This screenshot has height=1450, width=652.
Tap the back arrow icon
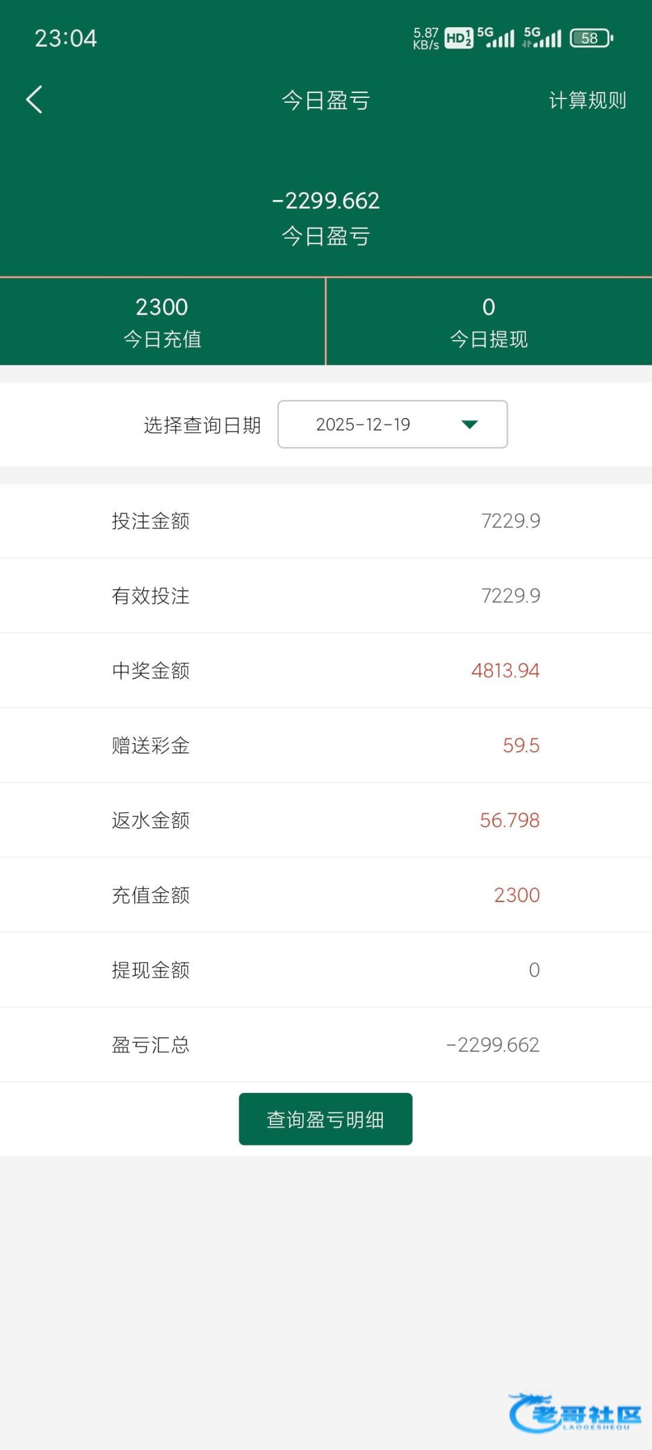(34, 100)
